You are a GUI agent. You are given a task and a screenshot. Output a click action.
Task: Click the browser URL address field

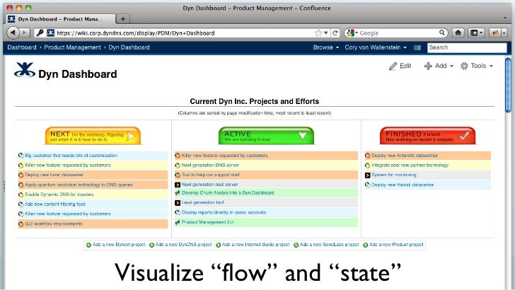click(x=184, y=33)
